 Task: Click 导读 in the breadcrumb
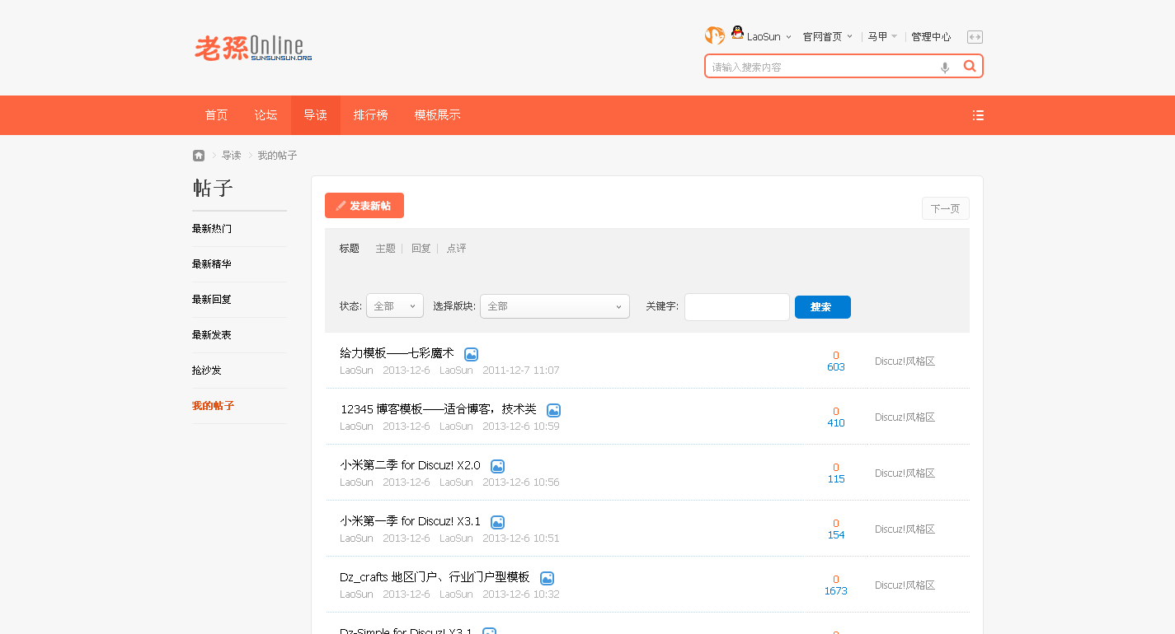click(232, 156)
